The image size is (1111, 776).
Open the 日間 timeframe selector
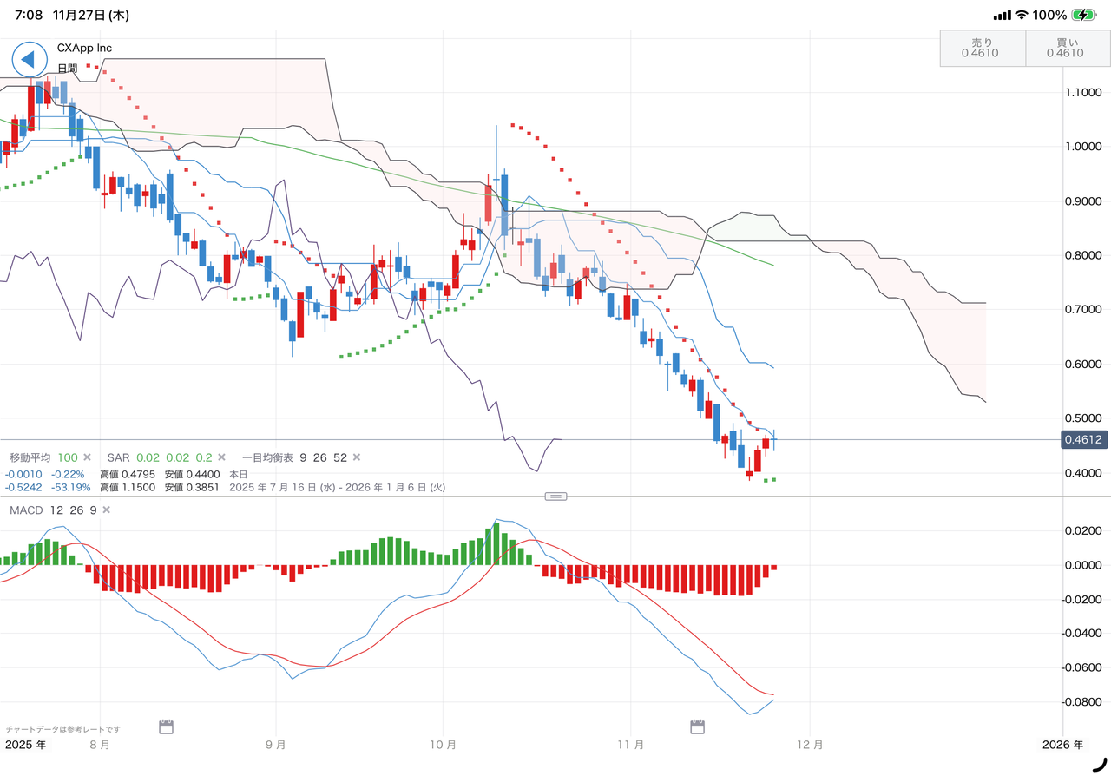(x=67, y=68)
